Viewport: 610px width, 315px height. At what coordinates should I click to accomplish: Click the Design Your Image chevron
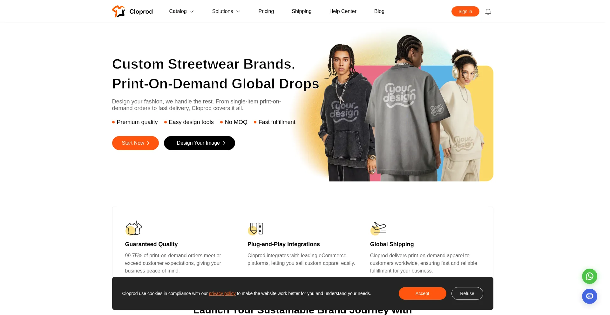click(224, 143)
